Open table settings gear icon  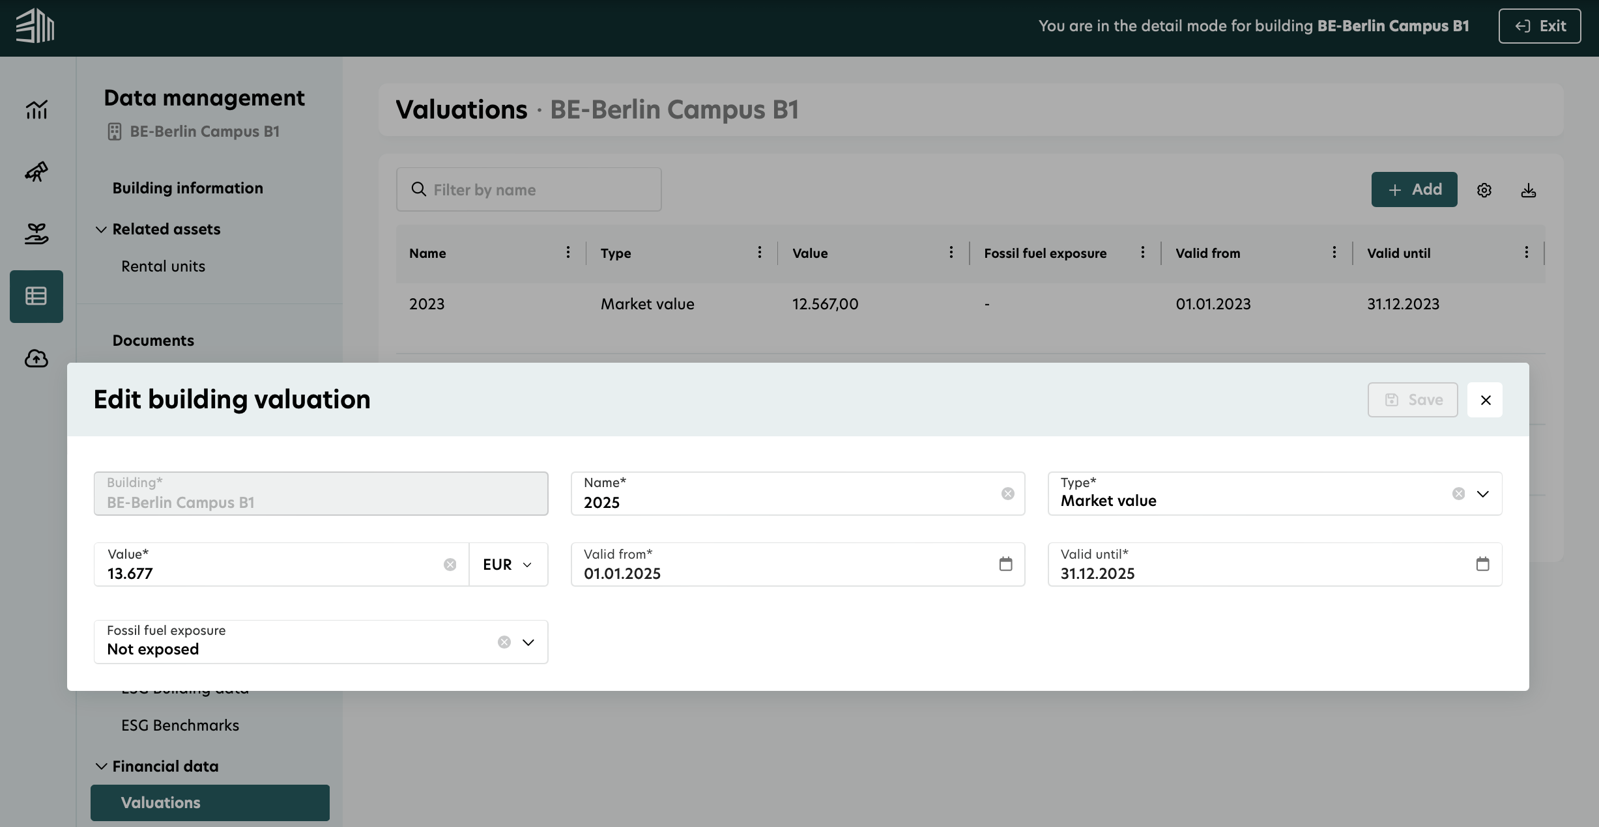pos(1484,190)
